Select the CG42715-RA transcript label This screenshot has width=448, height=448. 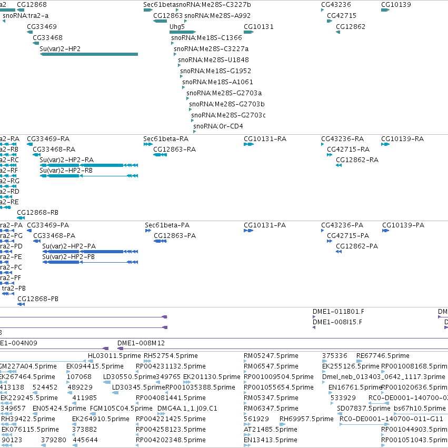pyautogui.click(x=349, y=150)
